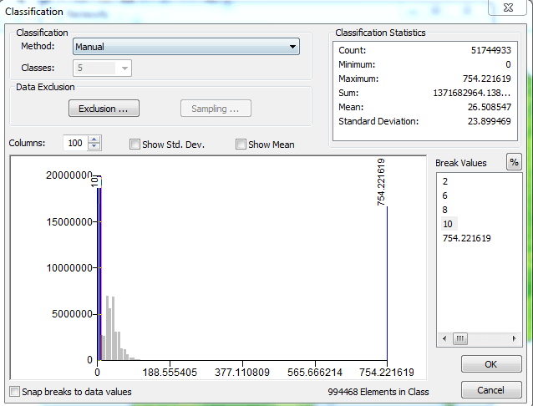Click the Sampling button
Viewport: 533px width, 406px height.
216,109
